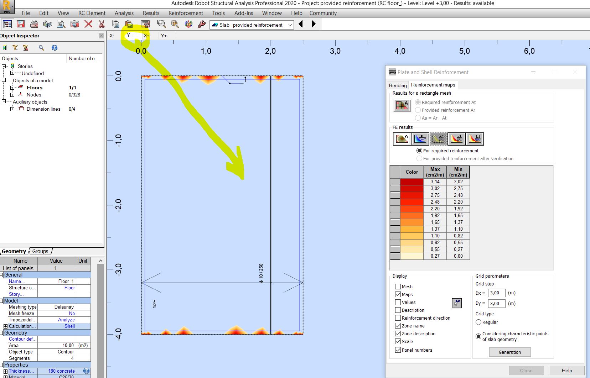
Task: Open the Screen Capture tool
Action: click(x=74, y=24)
